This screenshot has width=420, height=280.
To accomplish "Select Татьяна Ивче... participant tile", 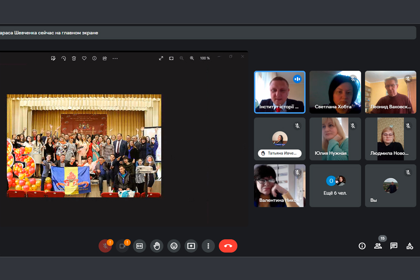I will 280,139.
